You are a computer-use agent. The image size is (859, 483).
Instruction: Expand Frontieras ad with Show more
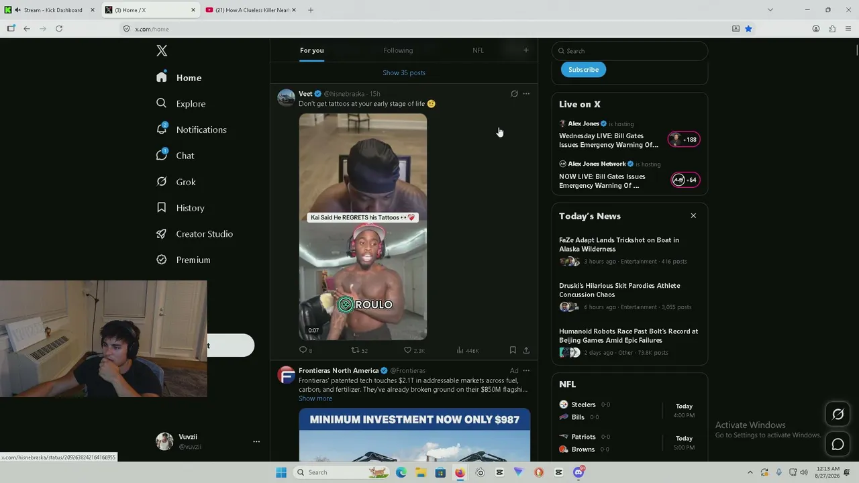pyautogui.click(x=315, y=398)
